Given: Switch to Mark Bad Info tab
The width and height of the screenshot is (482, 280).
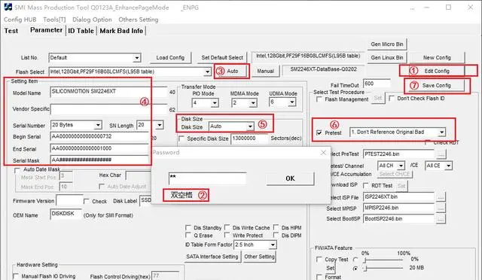Looking at the screenshot, I should (x=121, y=31).
